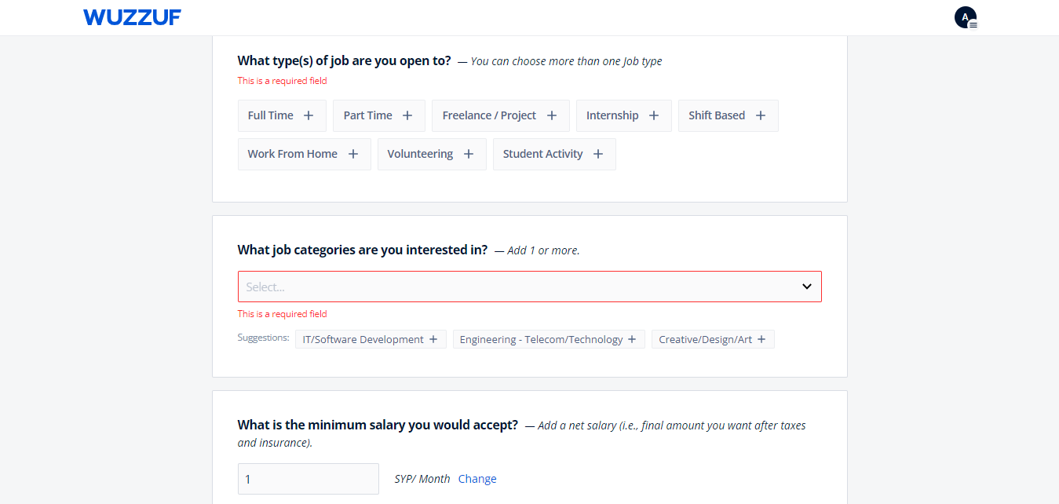Click the WUZZUF logo
The height and width of the screenshot is (504, 1059).
pos(132,17)
